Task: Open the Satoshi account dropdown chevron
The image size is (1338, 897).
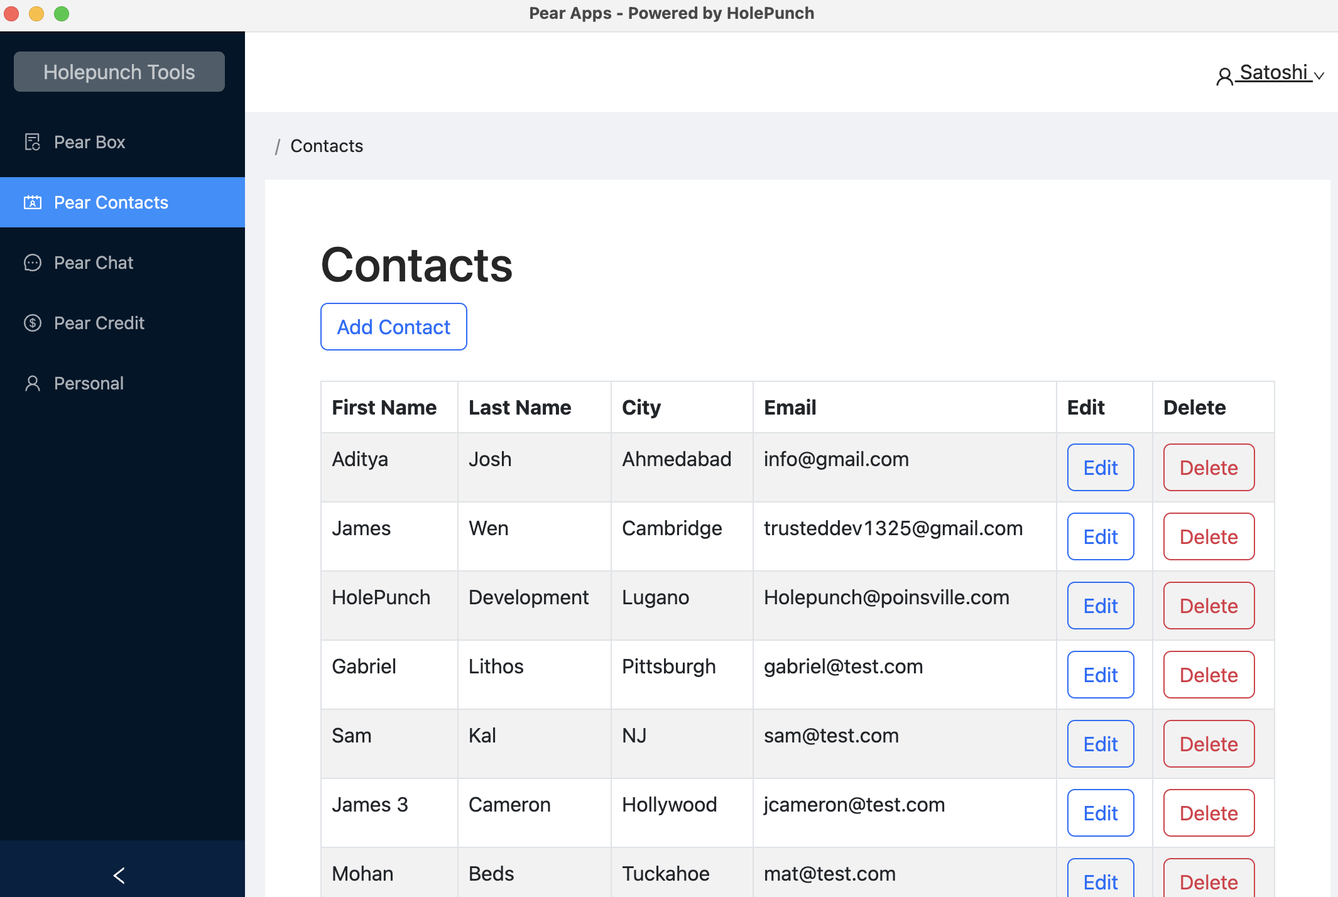Action: pos(1319,75)
